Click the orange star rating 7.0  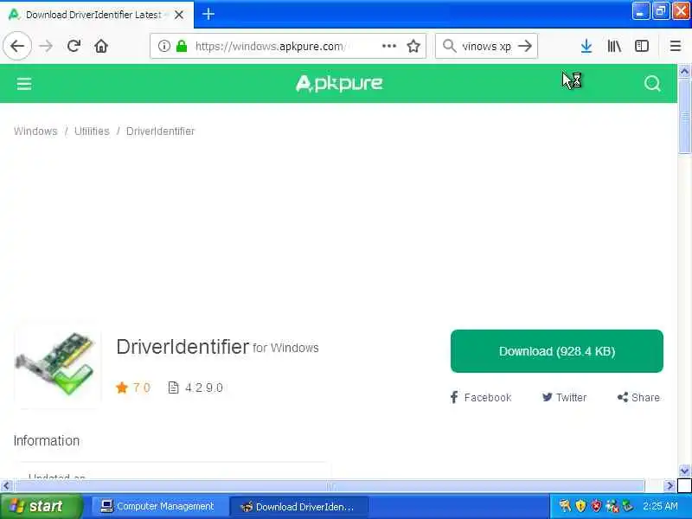[133, 388]
